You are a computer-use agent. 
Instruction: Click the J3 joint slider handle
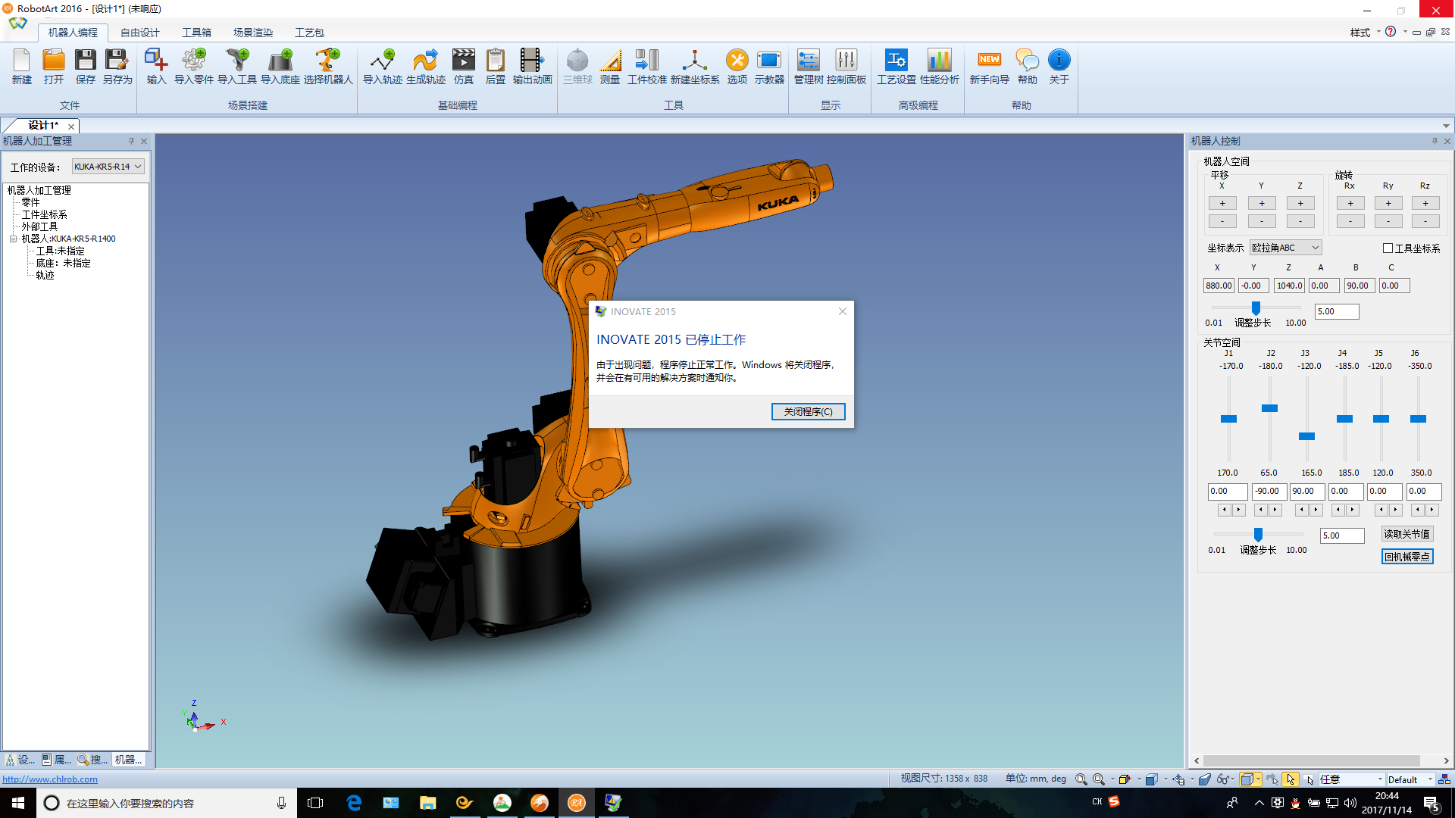[x=1306, y=436]
